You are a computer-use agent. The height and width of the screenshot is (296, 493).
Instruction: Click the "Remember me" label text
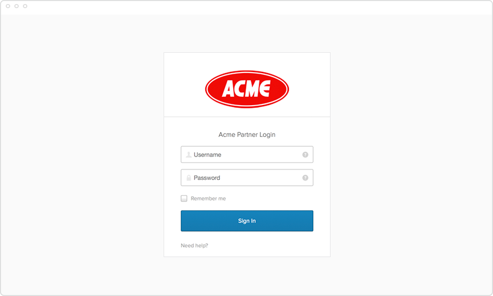(x=208, y=198)
